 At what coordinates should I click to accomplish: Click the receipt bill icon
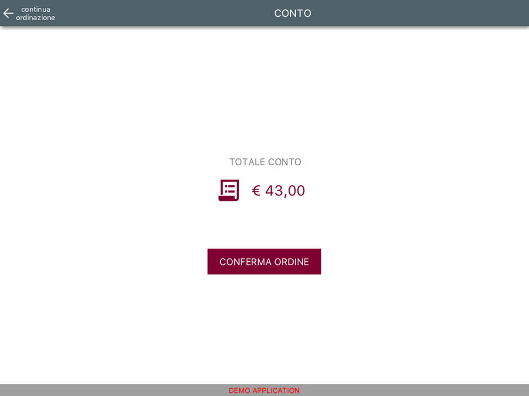229,190
